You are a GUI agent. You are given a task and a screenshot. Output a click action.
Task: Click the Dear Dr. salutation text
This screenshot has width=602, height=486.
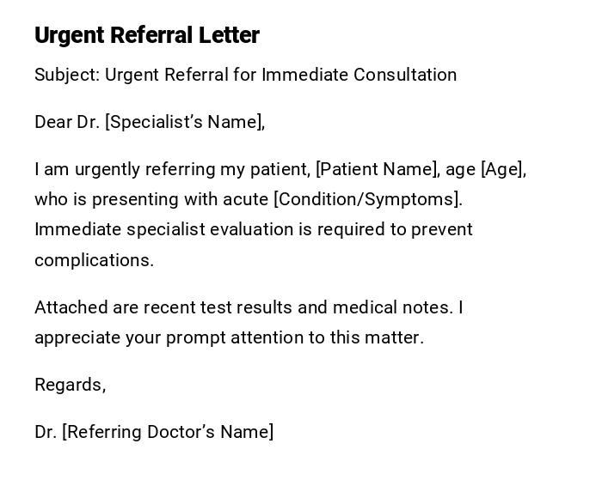67,122
